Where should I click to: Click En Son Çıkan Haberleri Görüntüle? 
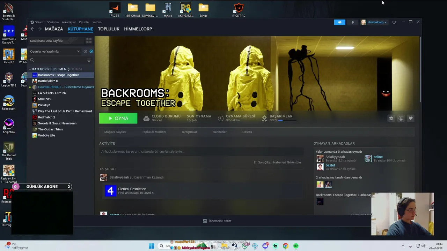point(277,162)
